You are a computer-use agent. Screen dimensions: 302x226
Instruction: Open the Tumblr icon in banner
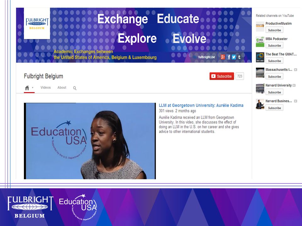tap(239, 57)
